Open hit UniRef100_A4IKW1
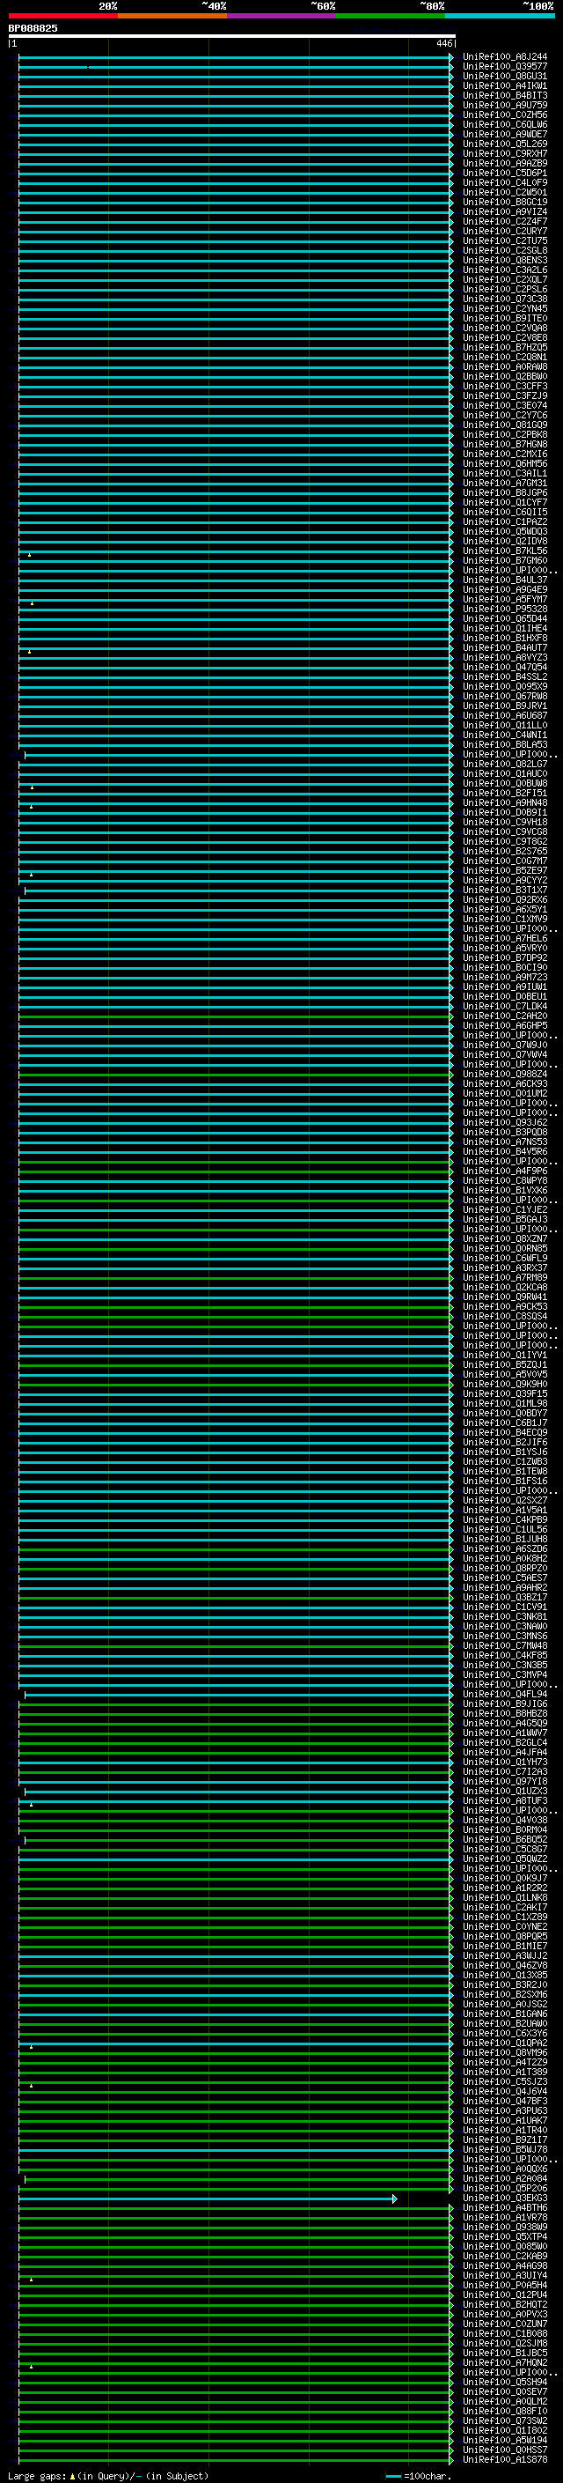 pyautogui.click(x=504, y=85)
